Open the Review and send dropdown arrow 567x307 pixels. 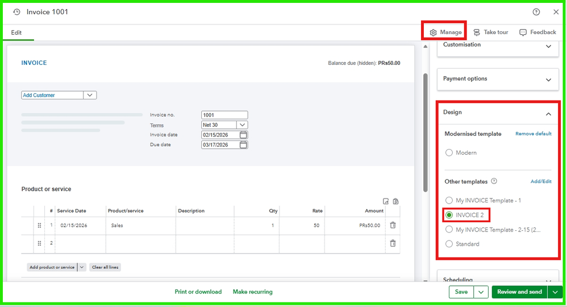[x=555, y=292]
